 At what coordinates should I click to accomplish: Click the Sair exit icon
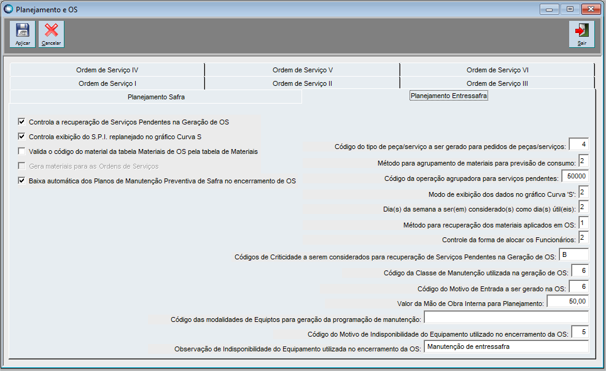[x=581, y=34]
